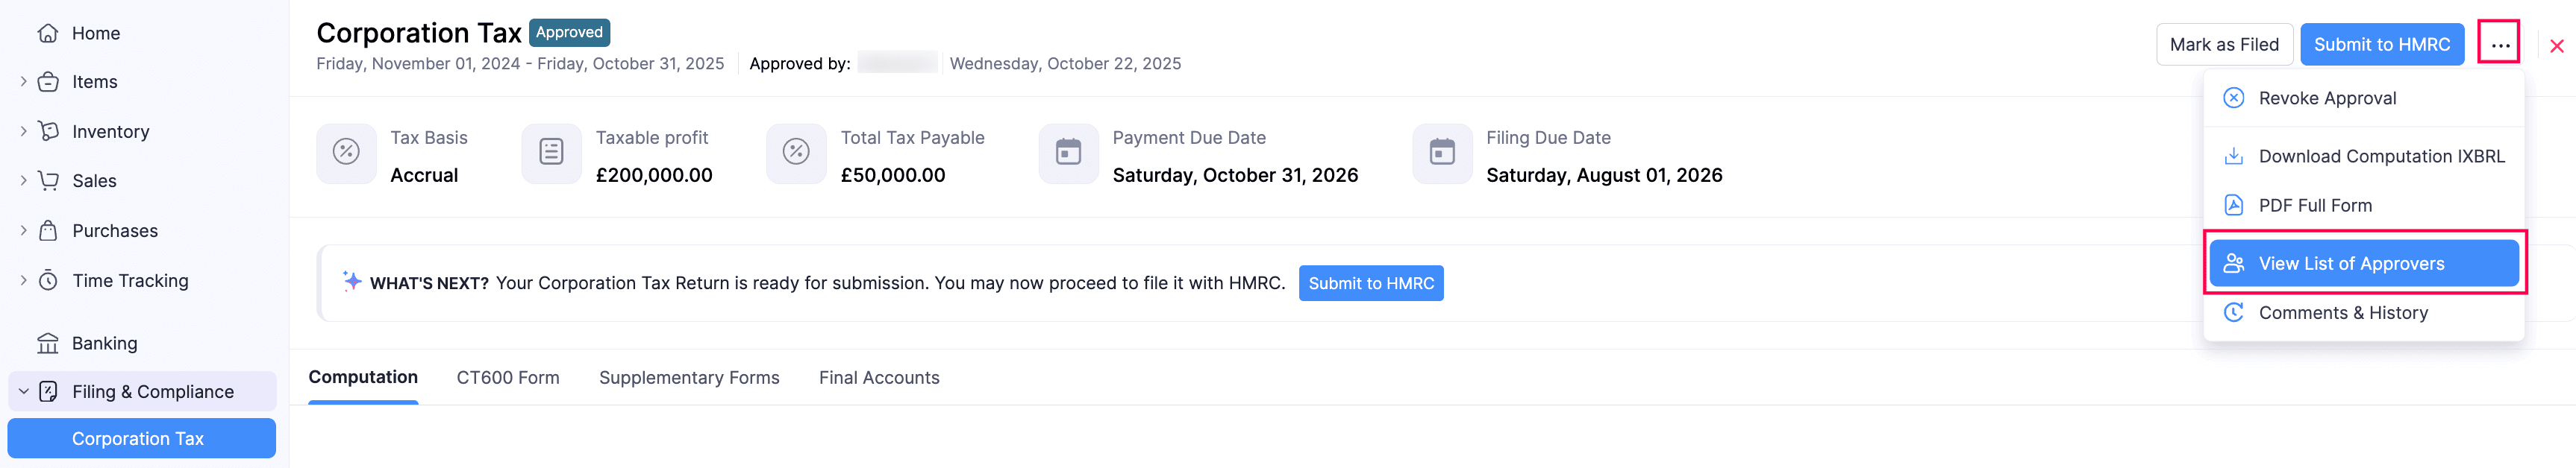Image resolution: width=2576 pixels, height=468 pixels.
Task: Switch to the CT600 Form tab
Action: point(508,378)
